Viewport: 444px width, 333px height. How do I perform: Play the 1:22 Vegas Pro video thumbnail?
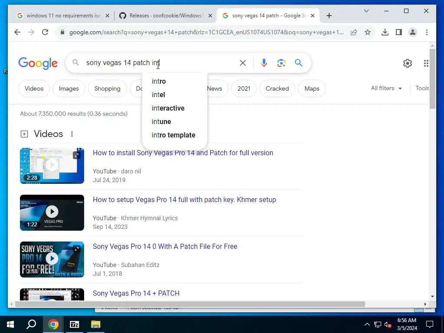52,212
